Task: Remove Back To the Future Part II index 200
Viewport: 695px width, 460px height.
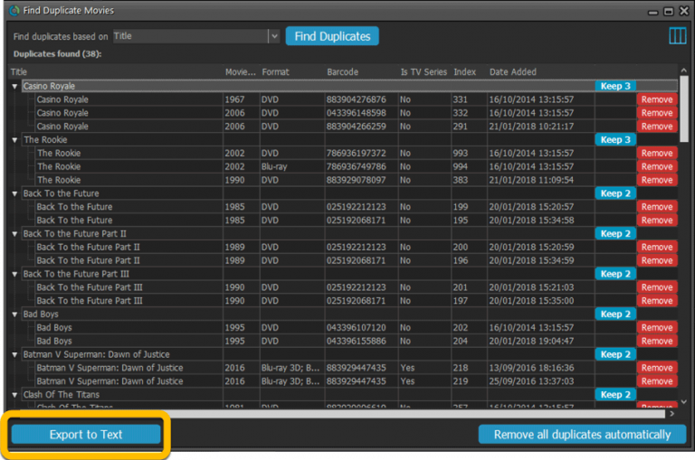Action: pos(657,247)
